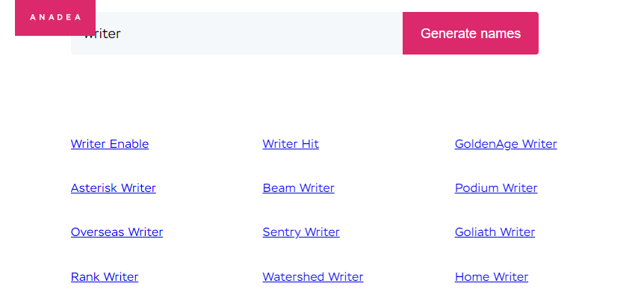Open the Sentry Writer link
This screenshot has height=304, width=635.
pyautogui.click(x=301, y=232)
